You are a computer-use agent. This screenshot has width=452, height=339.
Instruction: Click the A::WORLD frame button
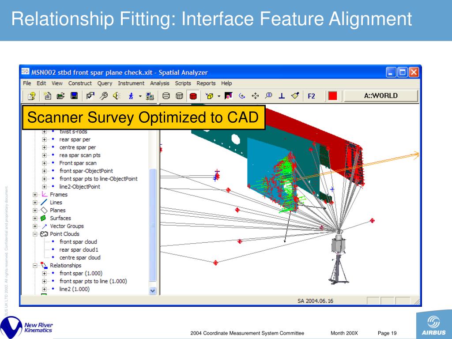click(380, 96)
